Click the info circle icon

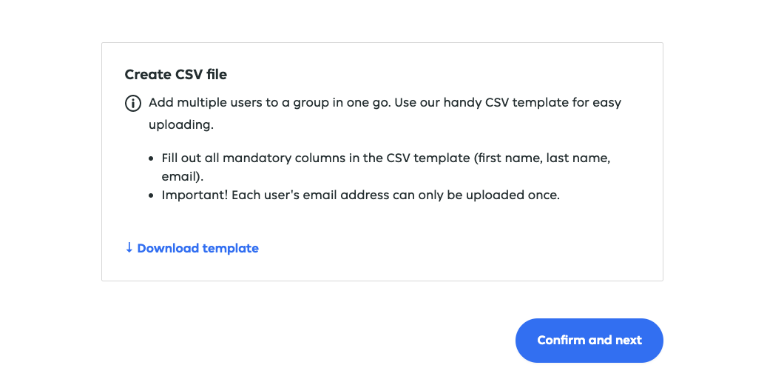point(132,103)
